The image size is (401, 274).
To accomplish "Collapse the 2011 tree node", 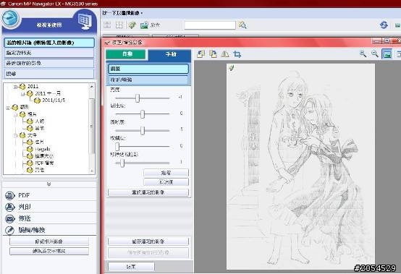I will (15, 87).
